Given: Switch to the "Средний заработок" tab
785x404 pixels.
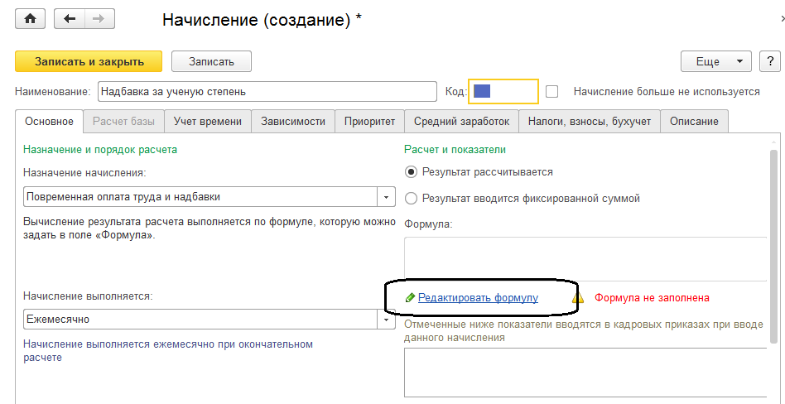Looking at the screenshot, I should point(461,121).
